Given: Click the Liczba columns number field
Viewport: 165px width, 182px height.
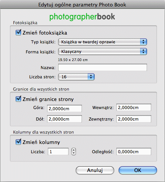Looking at the screenshot, I should tap(58, 152).
